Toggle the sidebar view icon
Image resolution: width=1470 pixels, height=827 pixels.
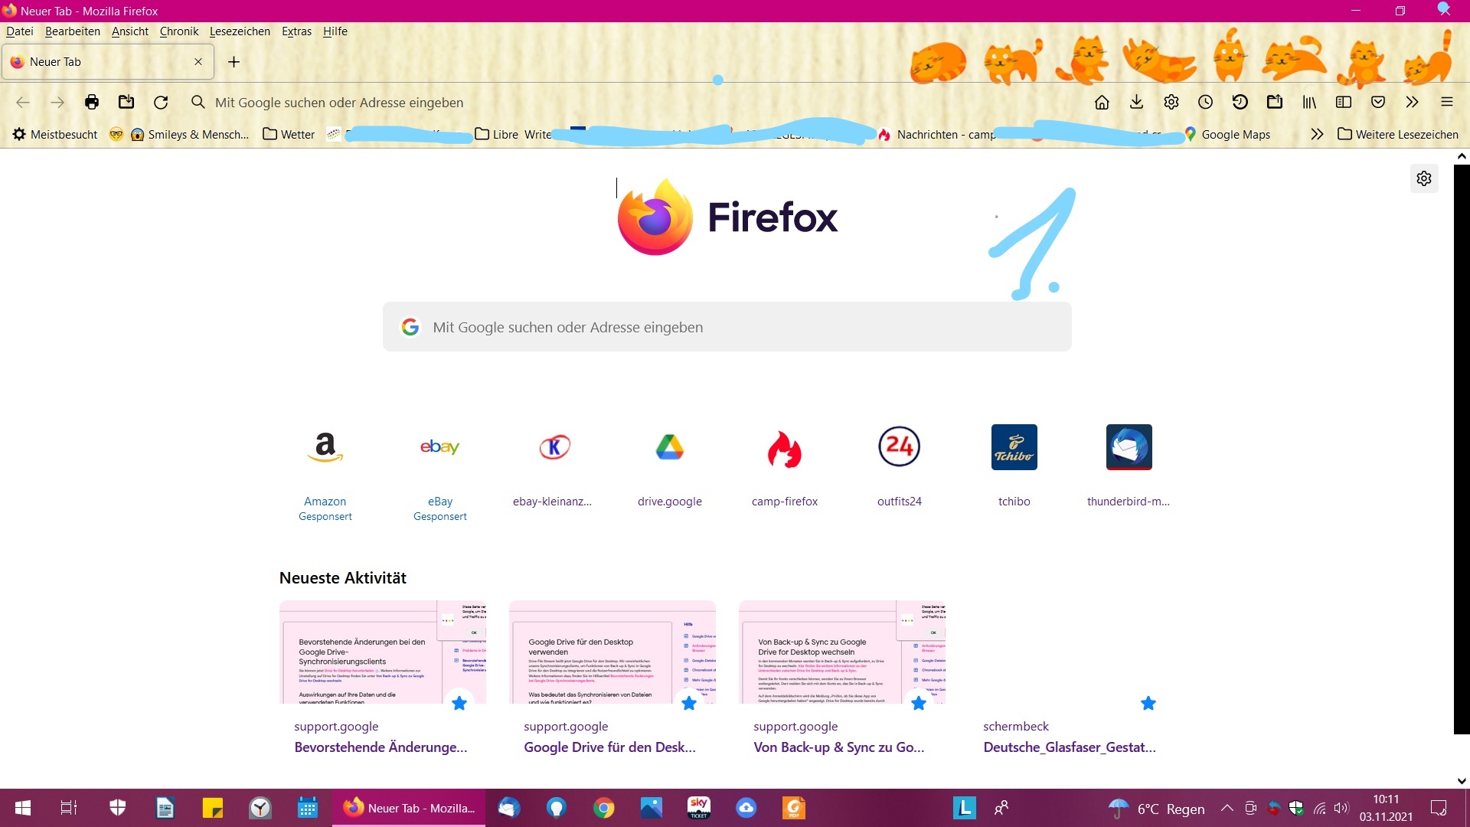1344,102
